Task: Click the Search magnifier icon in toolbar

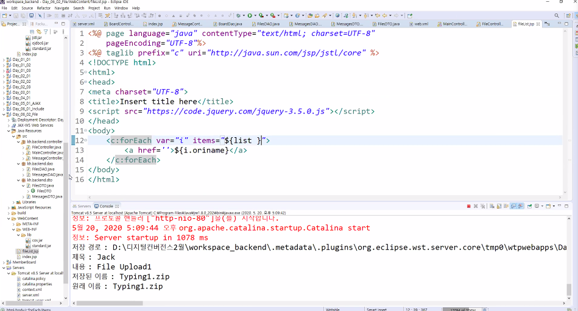Action: point(557,15)
